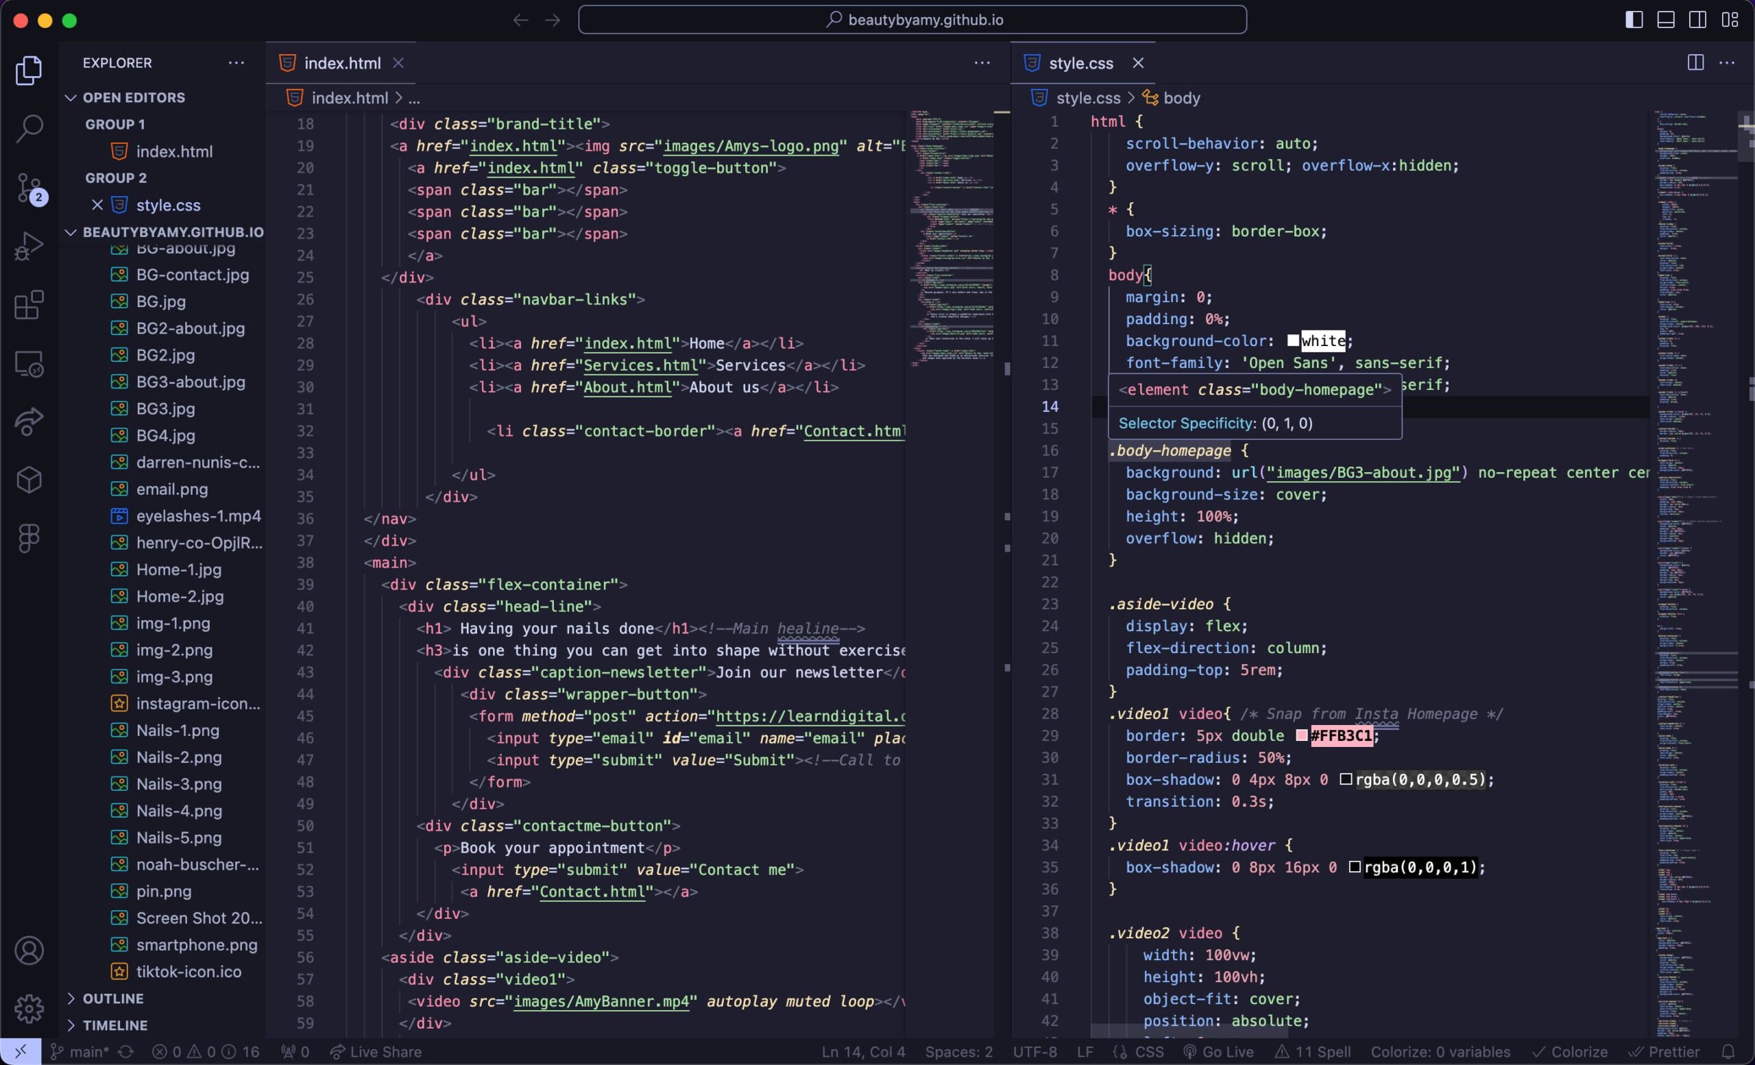This screenshot has height=1065, width=1755.
Task: Click the #FFB3C1 color swatch
Action: (x=1301, y=735)
